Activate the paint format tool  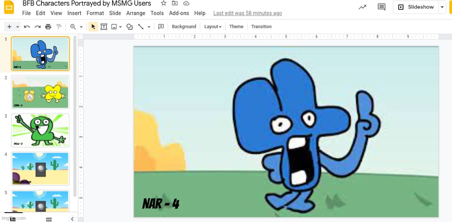pyautogui.click(x=59, y=27)
